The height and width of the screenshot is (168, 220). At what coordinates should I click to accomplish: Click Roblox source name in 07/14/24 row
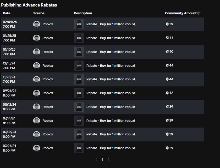(48, 121)
